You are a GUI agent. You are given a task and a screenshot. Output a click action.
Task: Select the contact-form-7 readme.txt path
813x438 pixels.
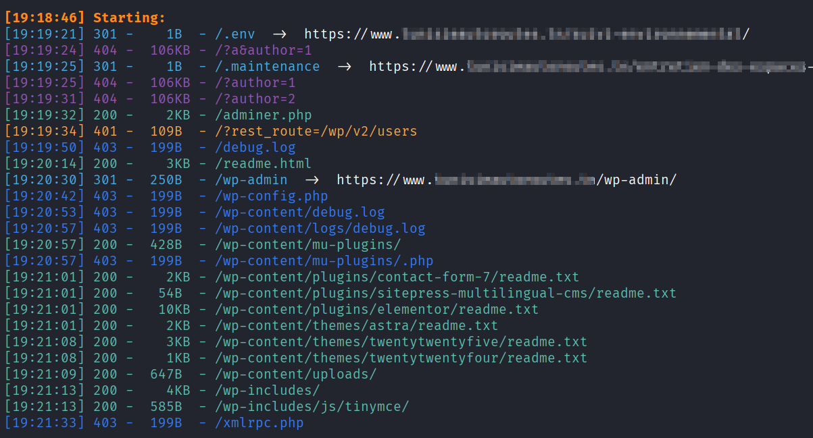(x=397, y=277)
